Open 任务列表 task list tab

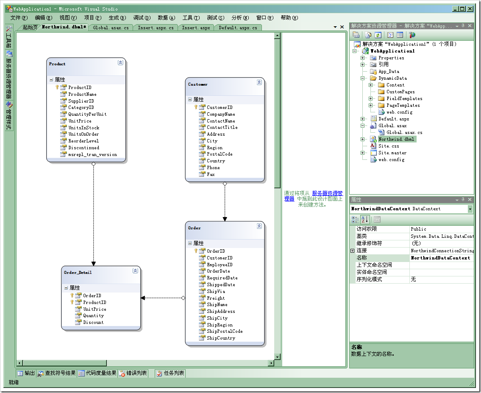[x=170, y=373]
